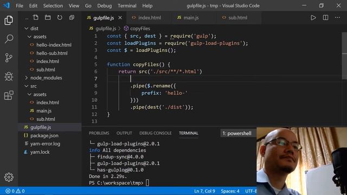The height and width of the screenshot is (195, 347).
Task: Open the Terminal menu
Action: [127, 6]
